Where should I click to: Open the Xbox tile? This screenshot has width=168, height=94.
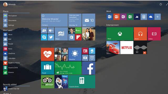[x=120, y=34]
